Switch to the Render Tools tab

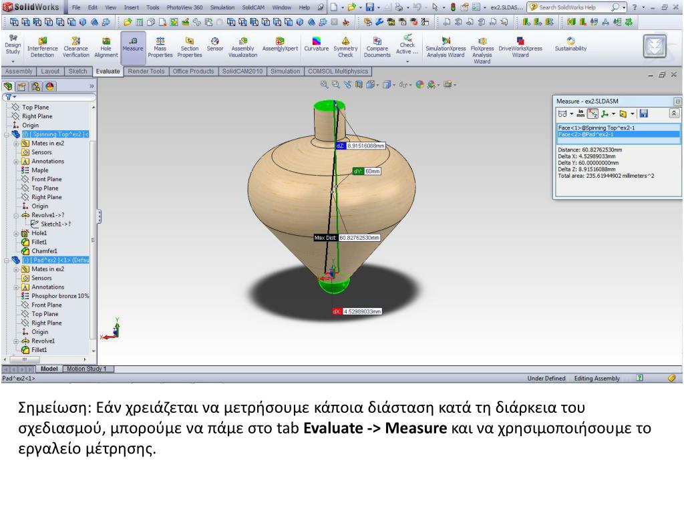pyautogui.click(x=146, y=71)
